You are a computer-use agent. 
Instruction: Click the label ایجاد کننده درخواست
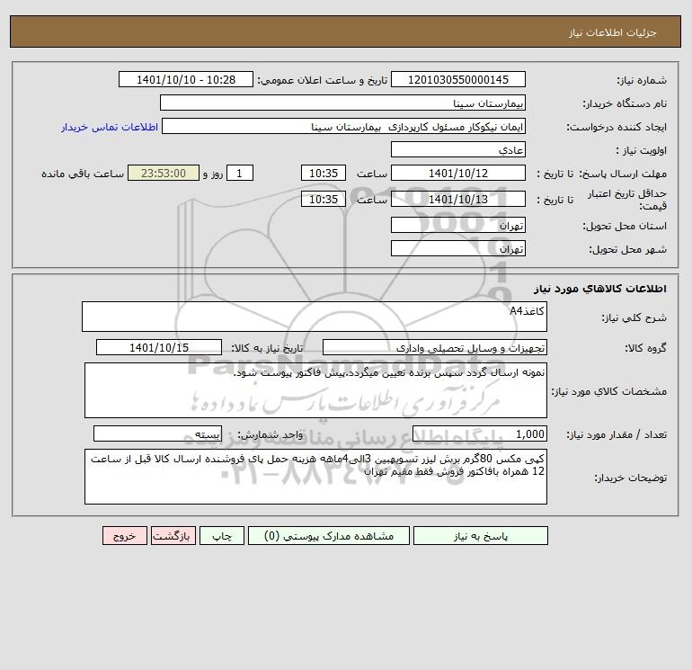(x=617, y=127)
